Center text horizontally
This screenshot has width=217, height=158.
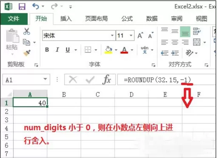pyautogui.click(x=175, y=42)
